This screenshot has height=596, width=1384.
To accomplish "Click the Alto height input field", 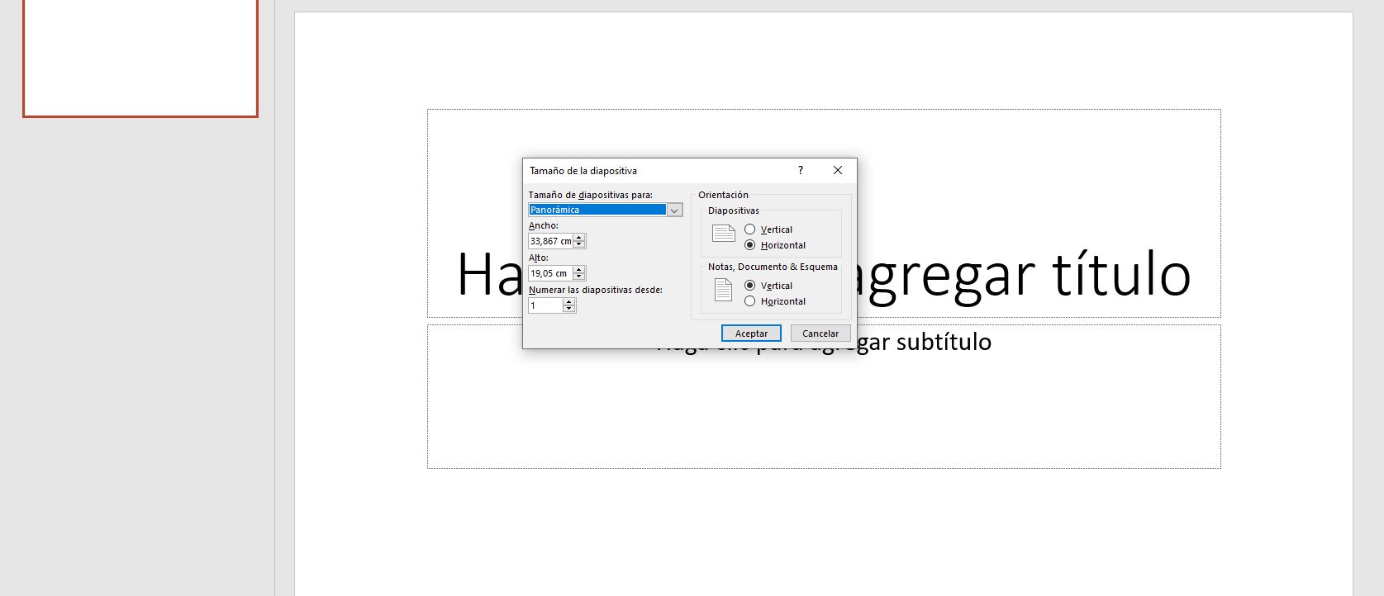I will coord(551,273).
